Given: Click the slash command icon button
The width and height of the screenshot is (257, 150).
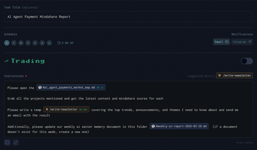Looking at the screenshot, I should (16, 142).
